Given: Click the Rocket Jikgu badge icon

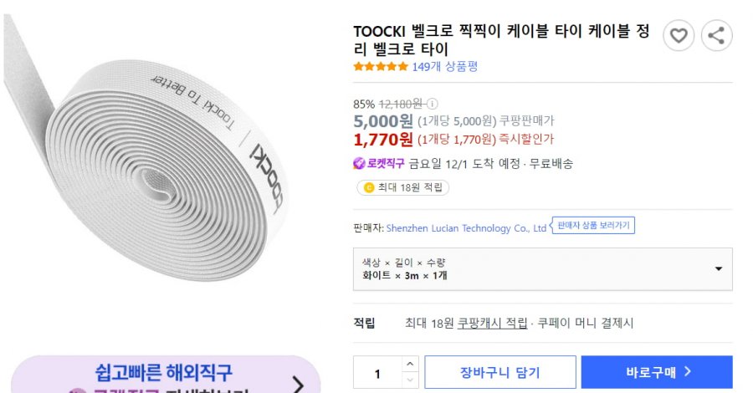Looking at the screenshot, I should click(x=360, y=163).
